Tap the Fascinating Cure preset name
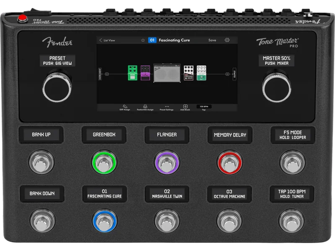 point(174,40)
